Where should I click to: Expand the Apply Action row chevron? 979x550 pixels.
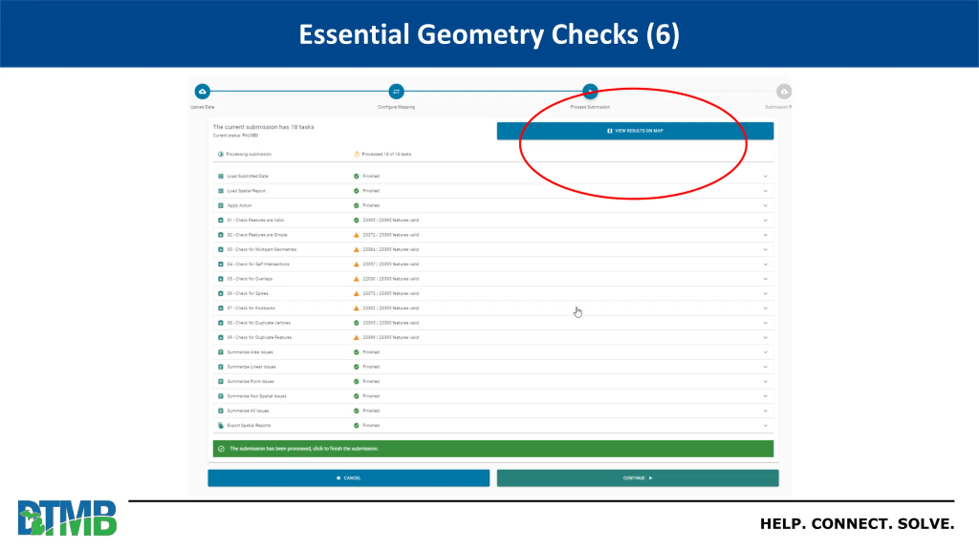point(765,205)
